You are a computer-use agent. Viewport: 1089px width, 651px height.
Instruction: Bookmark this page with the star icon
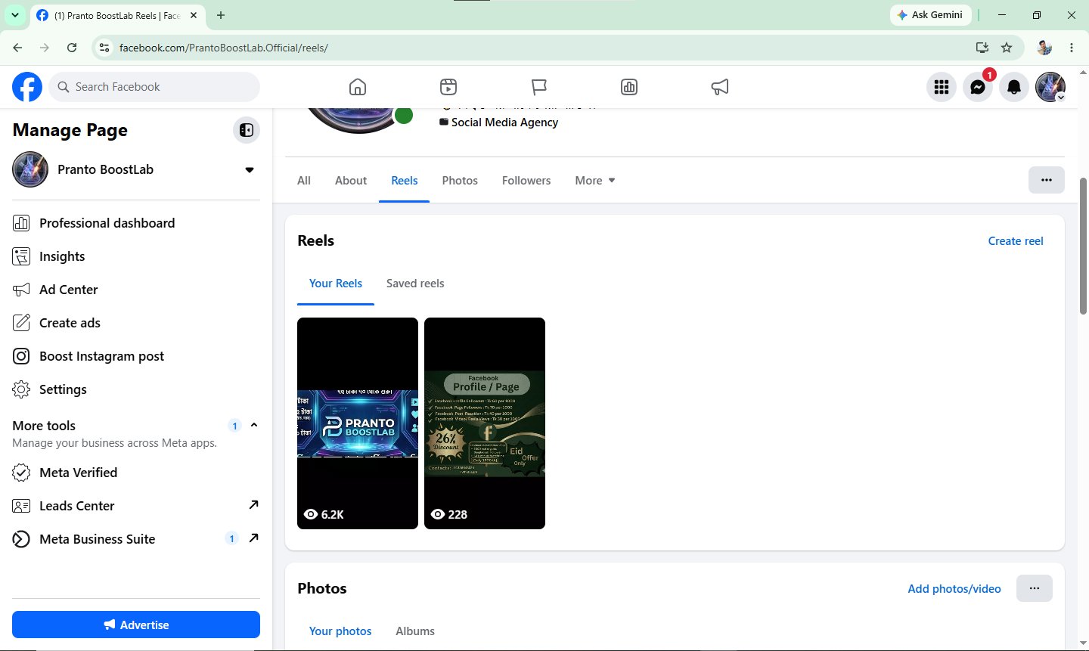(1007, 48)
